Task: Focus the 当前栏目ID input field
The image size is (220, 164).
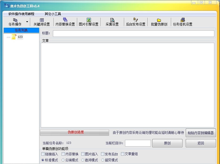Action: 138,143
